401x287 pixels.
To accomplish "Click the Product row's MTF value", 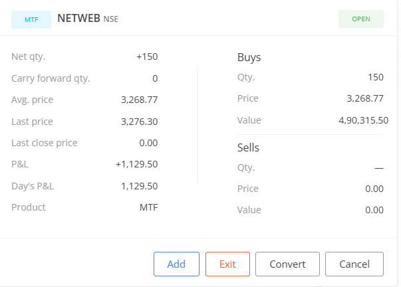I will point(148,207).
